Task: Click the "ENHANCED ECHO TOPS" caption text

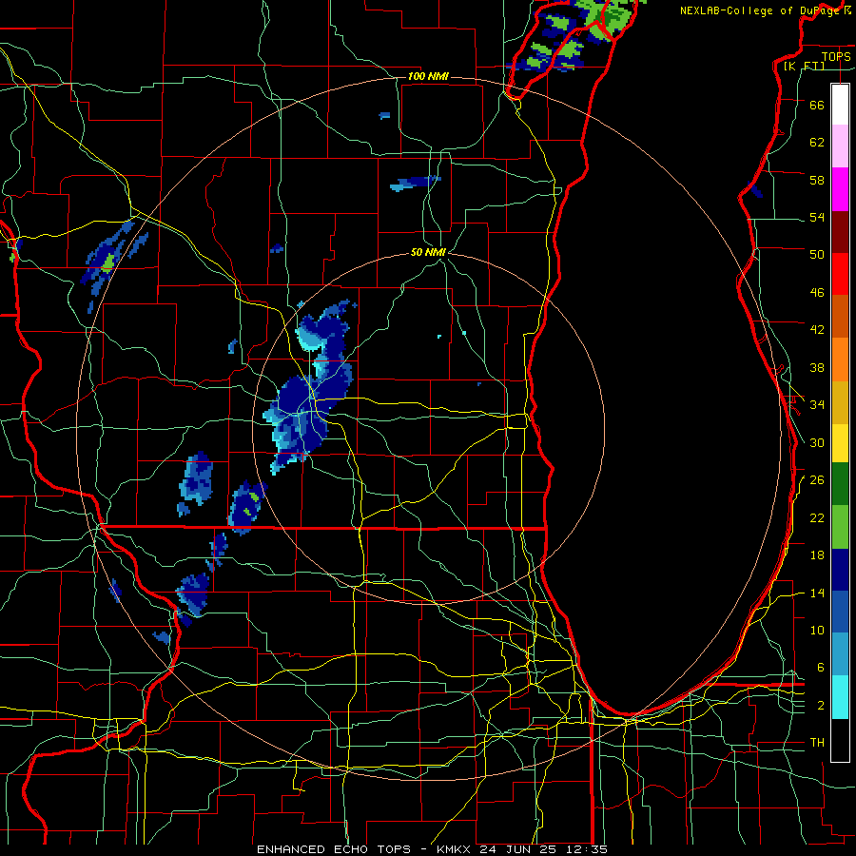Action: (x=334, y=849)
